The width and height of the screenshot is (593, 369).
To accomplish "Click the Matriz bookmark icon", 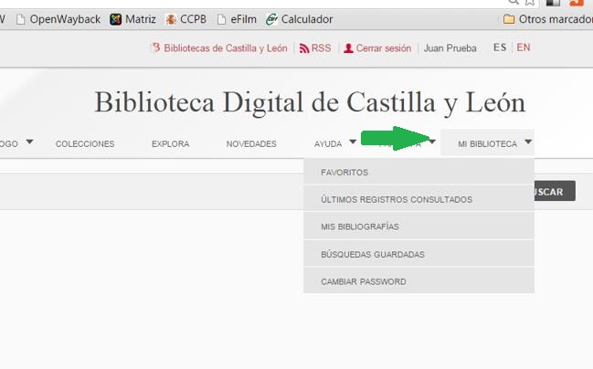I will [115, 19].
